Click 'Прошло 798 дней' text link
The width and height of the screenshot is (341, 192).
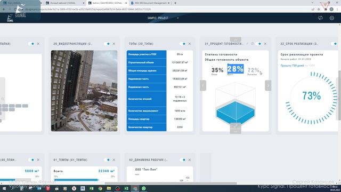pos(292,66)
